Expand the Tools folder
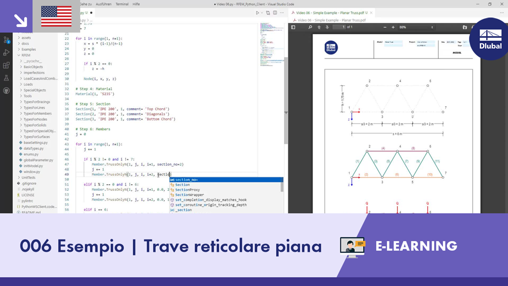The width and height of the screenshot is (508, 286). [28, 96]
